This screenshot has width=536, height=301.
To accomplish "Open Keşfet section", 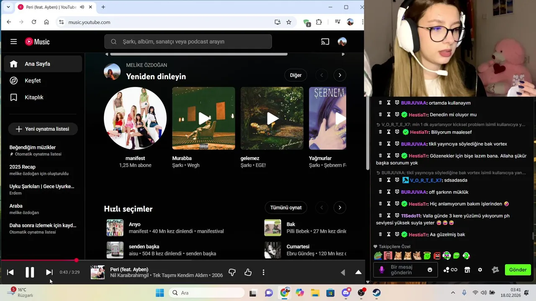I will (43, 80).
